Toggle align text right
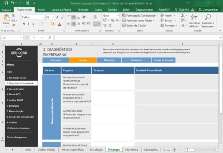 (78, 24)
